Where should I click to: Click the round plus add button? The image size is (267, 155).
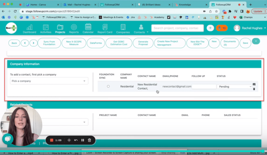[x=210, y=28]
